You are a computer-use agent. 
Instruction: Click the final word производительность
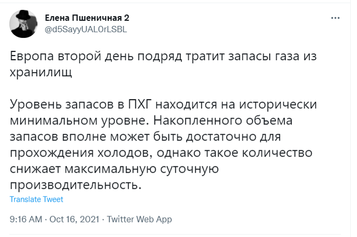75,185
